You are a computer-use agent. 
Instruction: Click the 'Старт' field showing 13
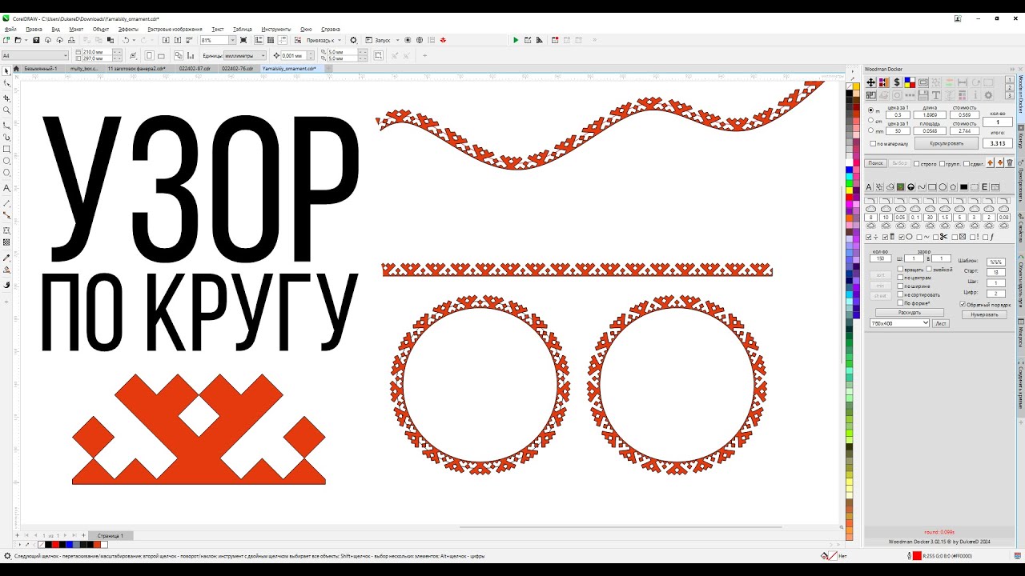(995, 272)
